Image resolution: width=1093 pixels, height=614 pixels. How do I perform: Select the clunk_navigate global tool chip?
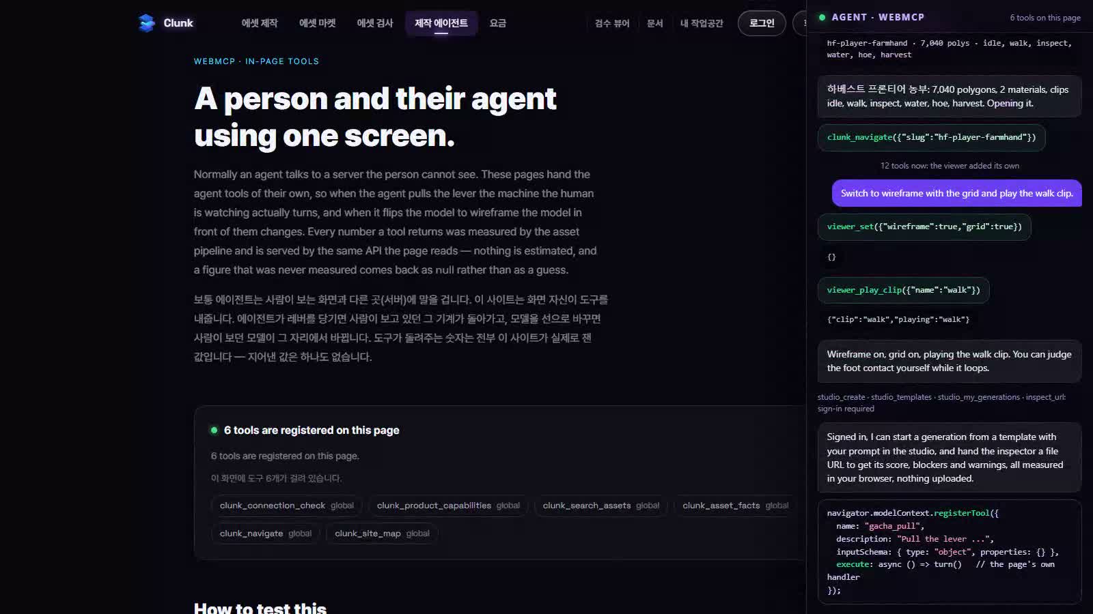pyautogui.click(x=266, y=533)
